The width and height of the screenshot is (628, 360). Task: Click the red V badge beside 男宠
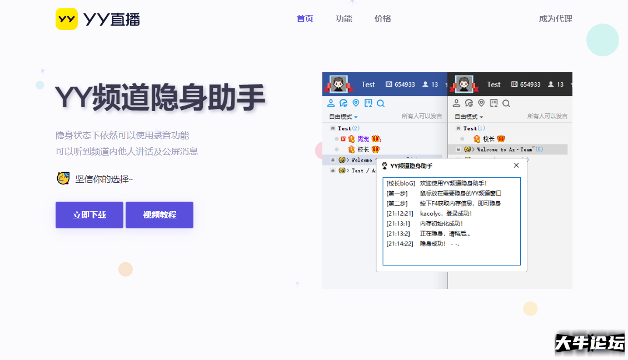(x=343, y=139)
